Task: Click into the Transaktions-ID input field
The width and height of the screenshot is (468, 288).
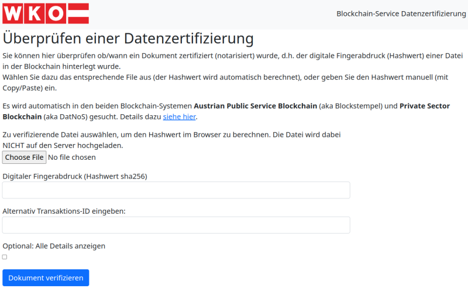Action: (x=176, y=225)
